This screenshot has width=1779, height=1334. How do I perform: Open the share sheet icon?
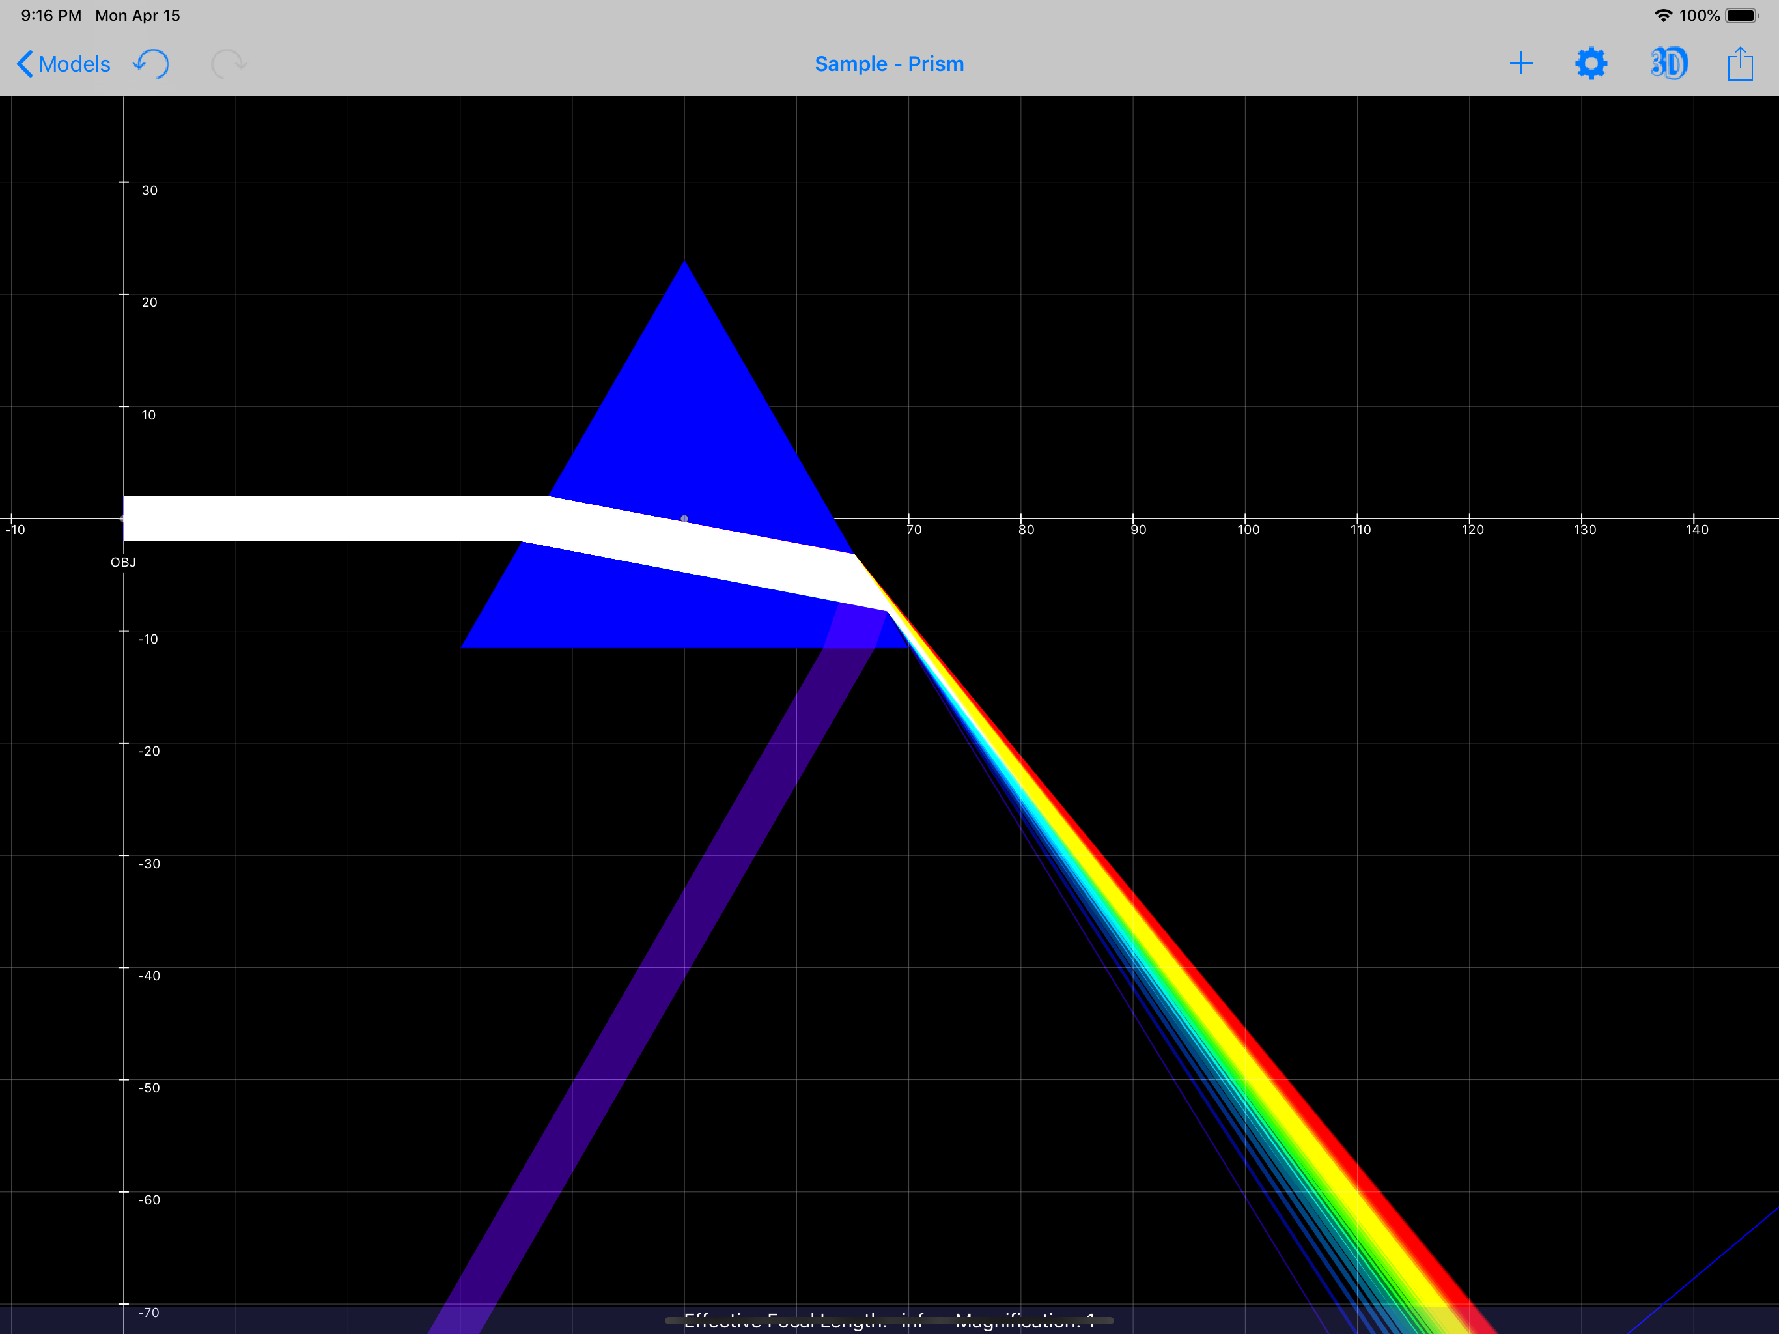pos(1739,63)
